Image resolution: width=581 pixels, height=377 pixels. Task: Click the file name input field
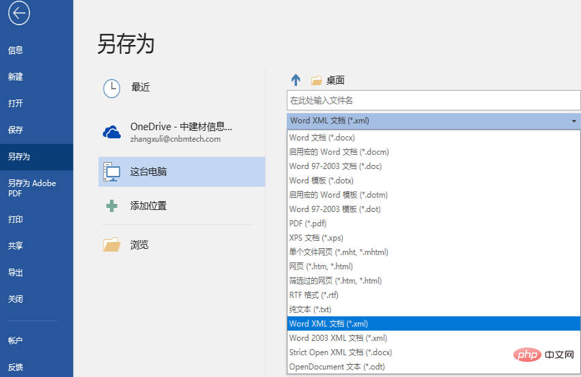click(433, 100)
